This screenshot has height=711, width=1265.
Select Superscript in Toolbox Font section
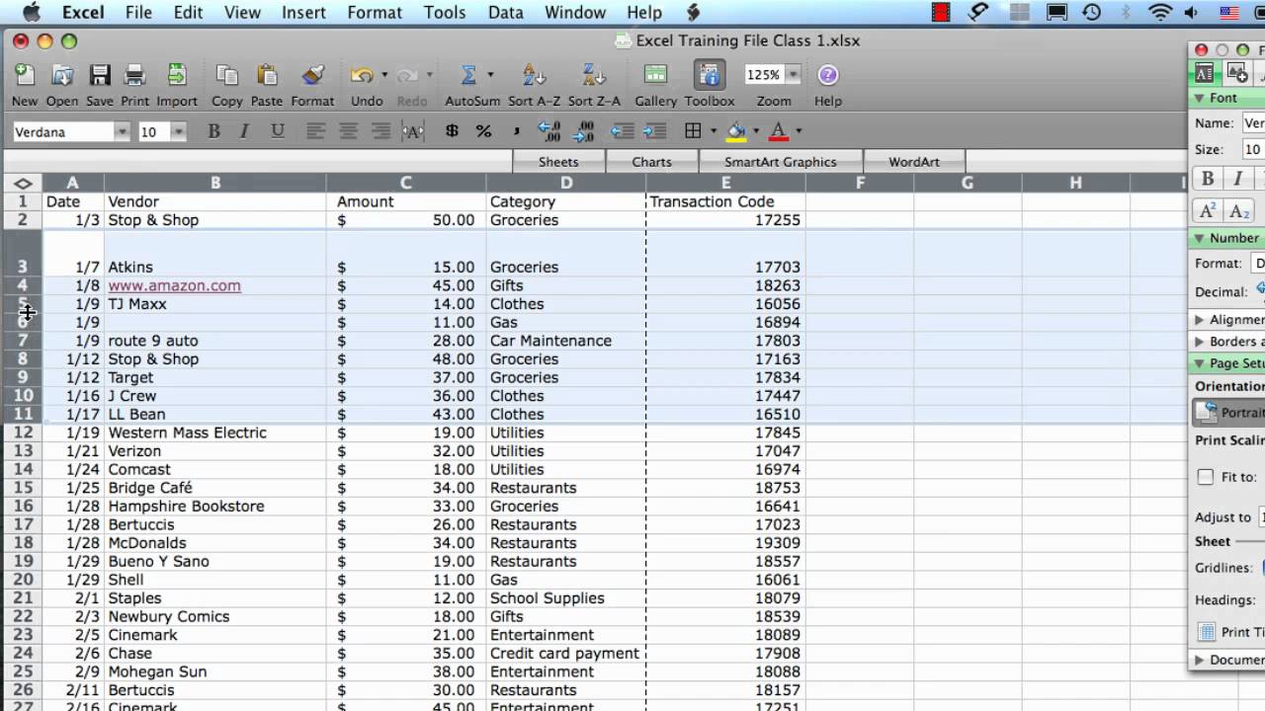[1208, 211]
